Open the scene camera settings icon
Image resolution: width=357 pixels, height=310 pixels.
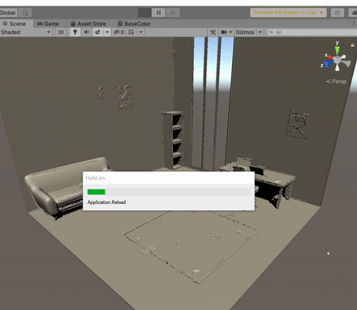tap(224, 32)
